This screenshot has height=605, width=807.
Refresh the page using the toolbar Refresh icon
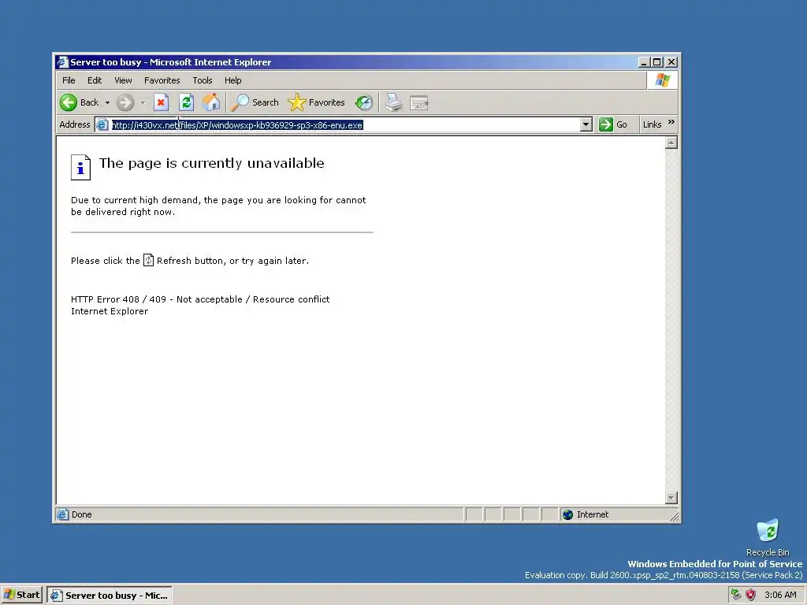(186, 102)
